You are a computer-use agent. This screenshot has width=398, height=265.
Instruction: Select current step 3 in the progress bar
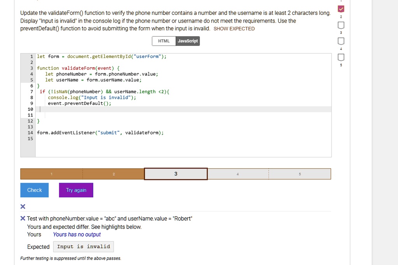click(176, 174)
